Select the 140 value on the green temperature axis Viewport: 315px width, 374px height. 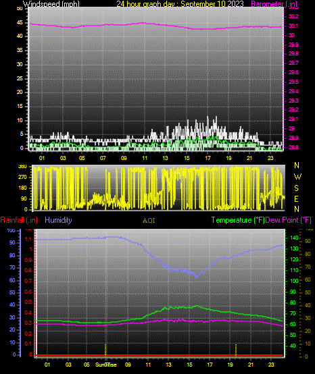pyautogui.click(x=294, y=238)
